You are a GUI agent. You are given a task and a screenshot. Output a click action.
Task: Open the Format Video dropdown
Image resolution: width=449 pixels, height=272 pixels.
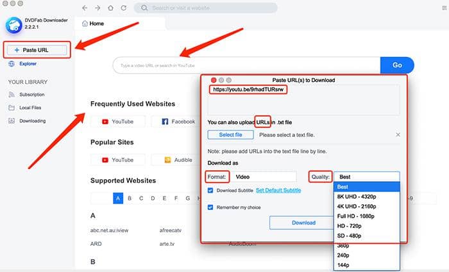pos(264,177)
